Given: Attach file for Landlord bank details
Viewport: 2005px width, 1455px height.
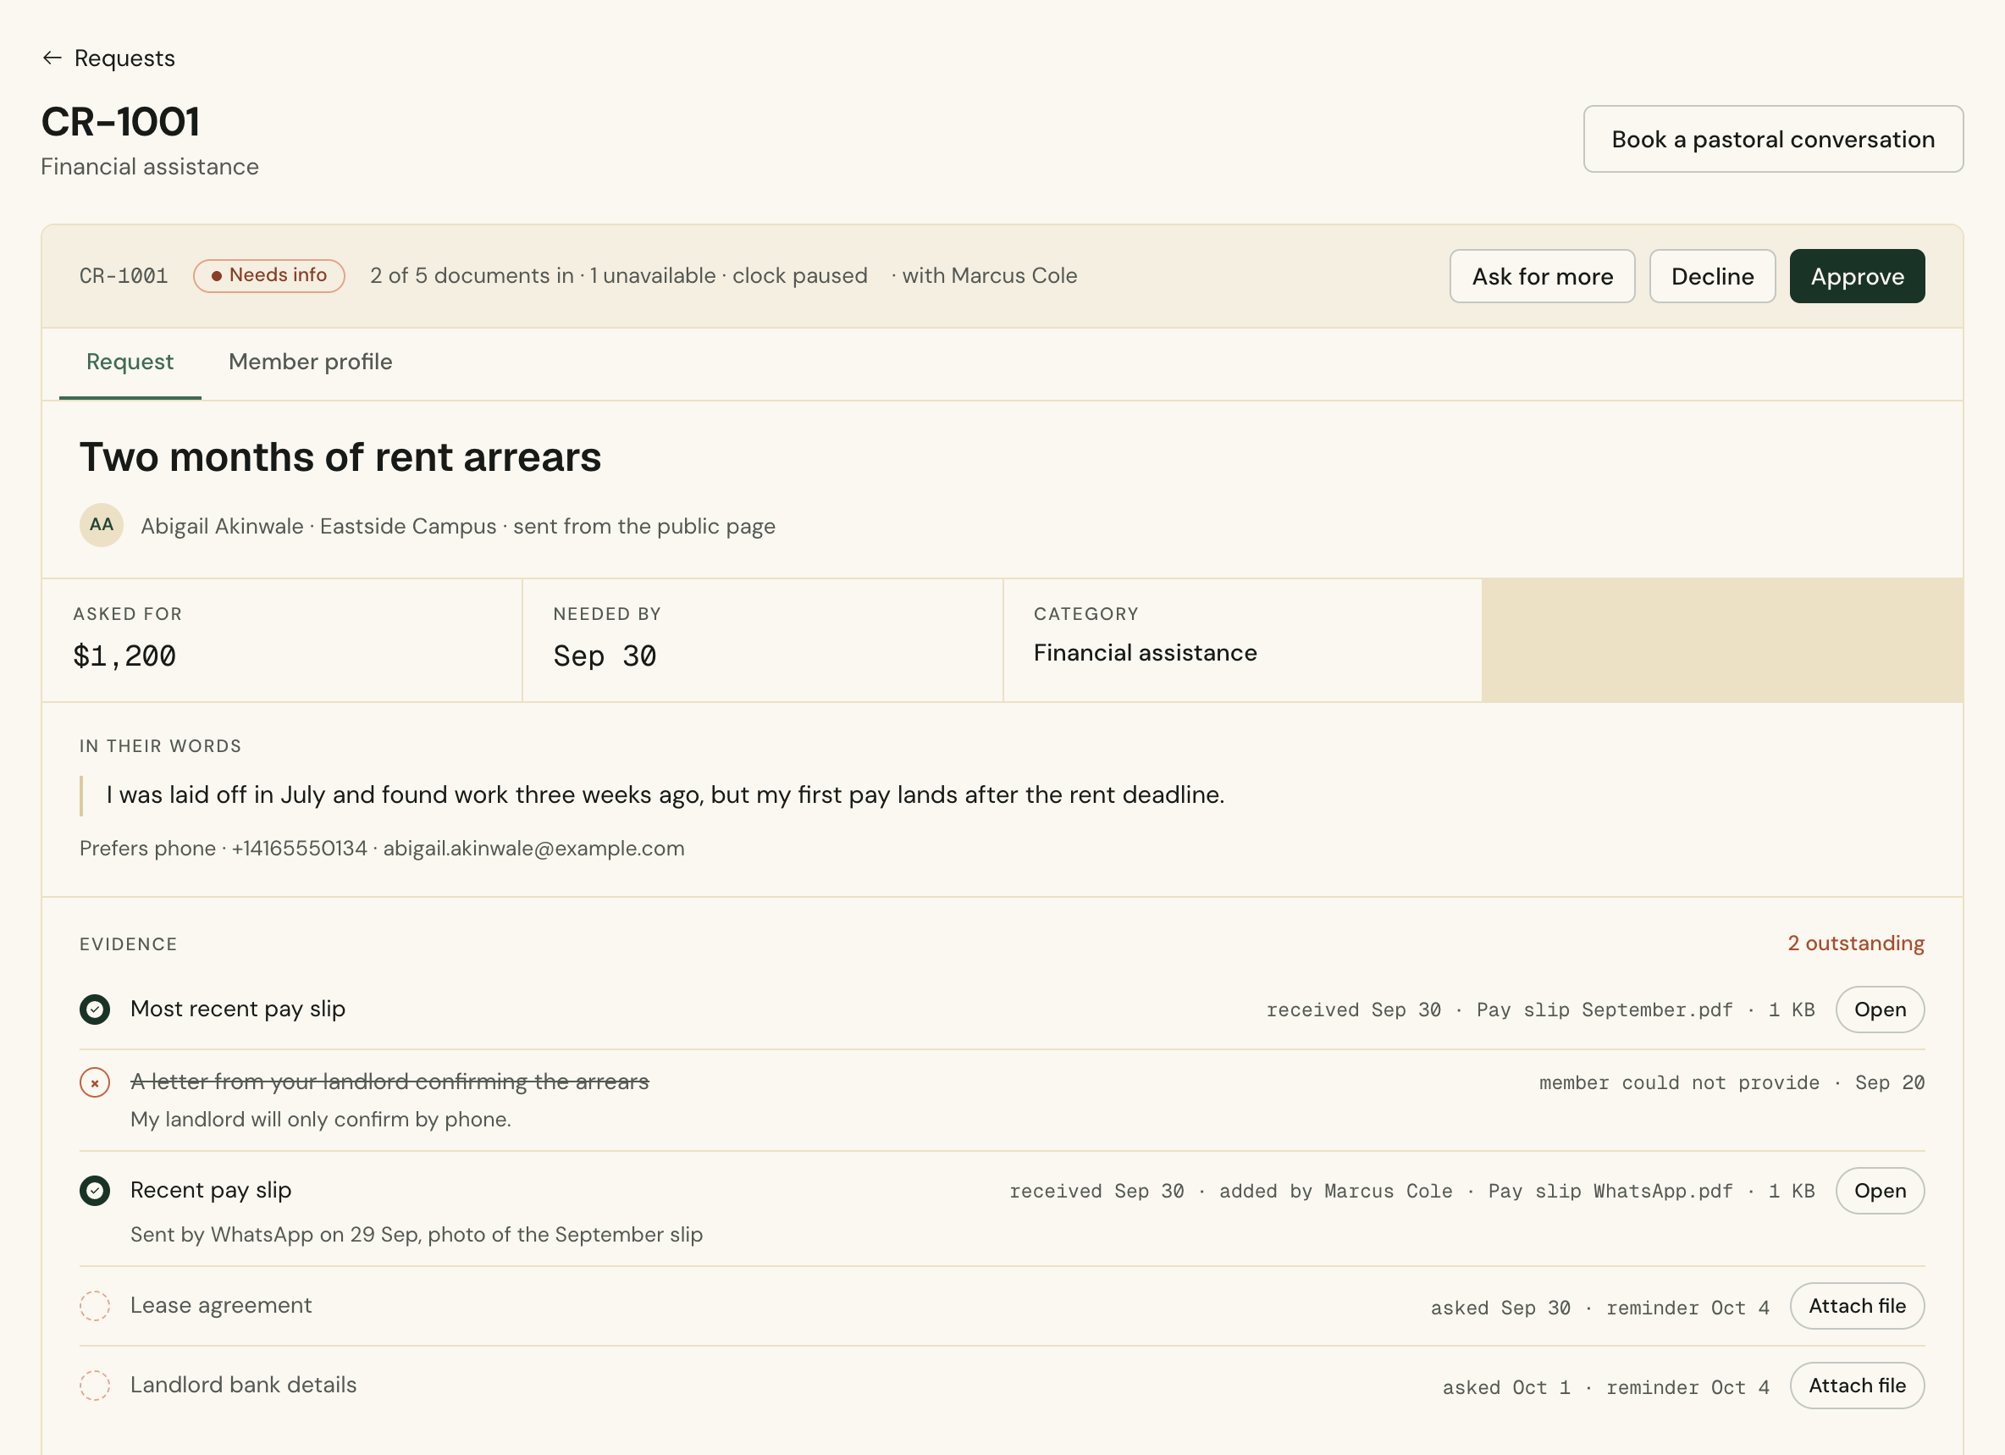Looking at the screenshot, I should 1858,1385.
